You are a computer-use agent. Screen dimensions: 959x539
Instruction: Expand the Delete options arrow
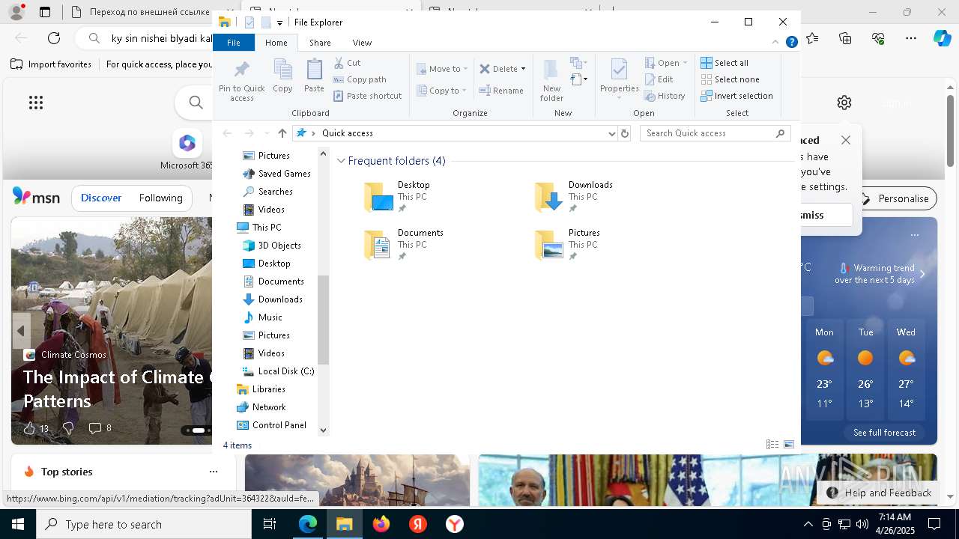coord(523,69)
